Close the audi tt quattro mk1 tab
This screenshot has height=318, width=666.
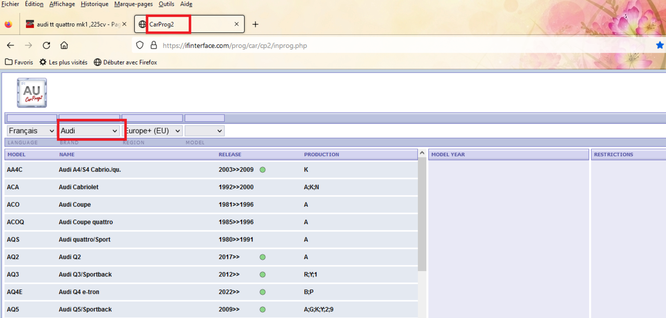point(124,24)
